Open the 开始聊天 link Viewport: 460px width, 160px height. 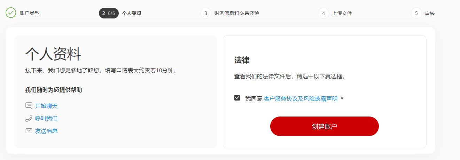click(x=46, y=106)
